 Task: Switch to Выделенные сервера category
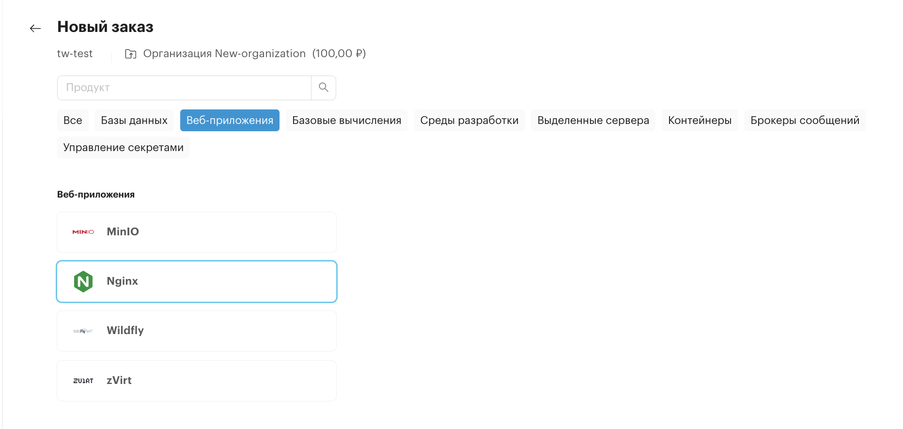pos(593,120)
